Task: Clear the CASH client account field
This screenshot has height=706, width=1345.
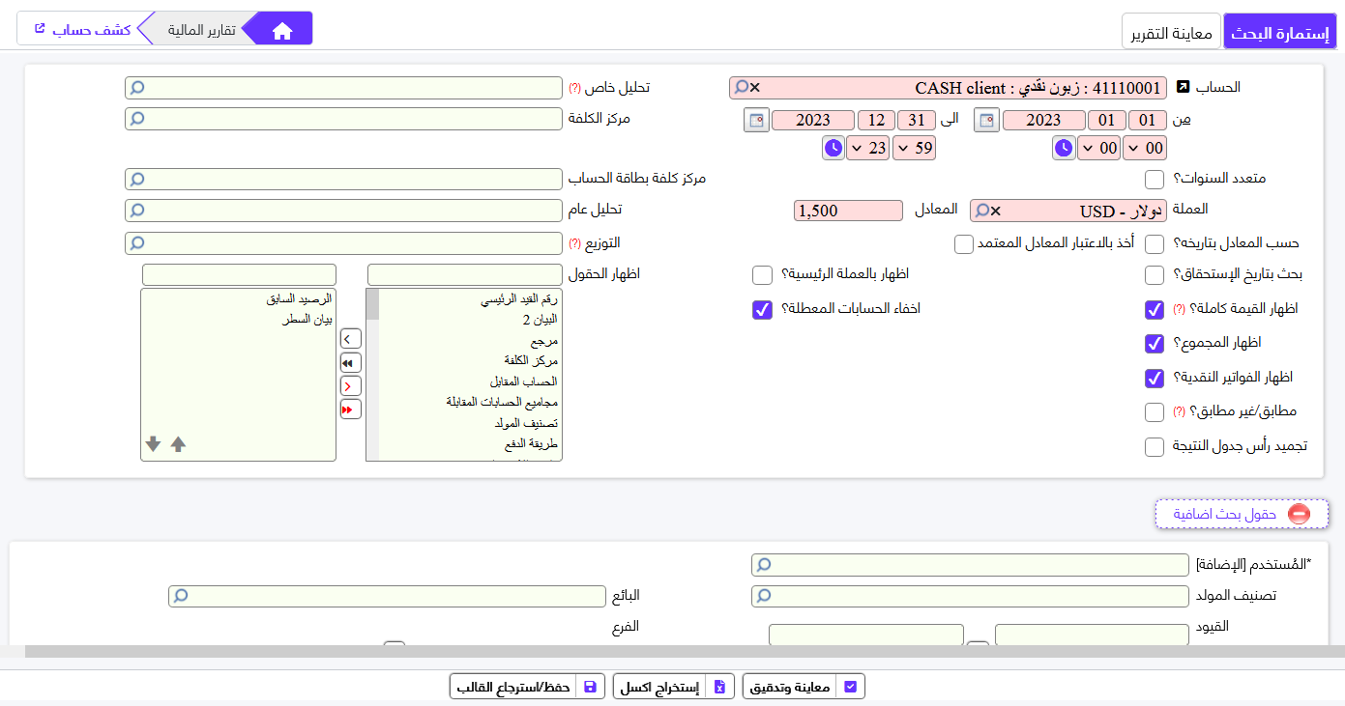Action: point(755,88)
